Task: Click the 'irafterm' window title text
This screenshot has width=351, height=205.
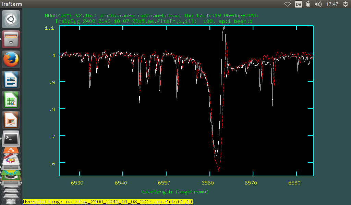Action: point(12,4)
